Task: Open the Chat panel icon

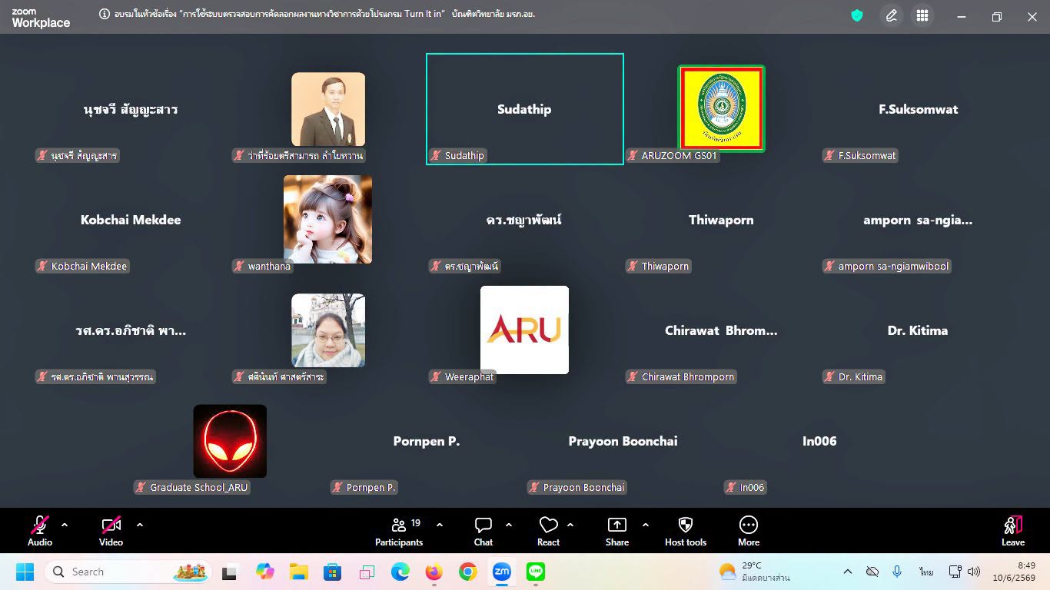Action: (483, 525)
